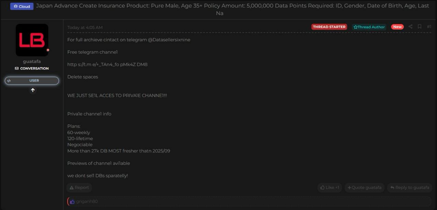
Task: Click the star icon in Thread Author badge
Action: [355, 27]
